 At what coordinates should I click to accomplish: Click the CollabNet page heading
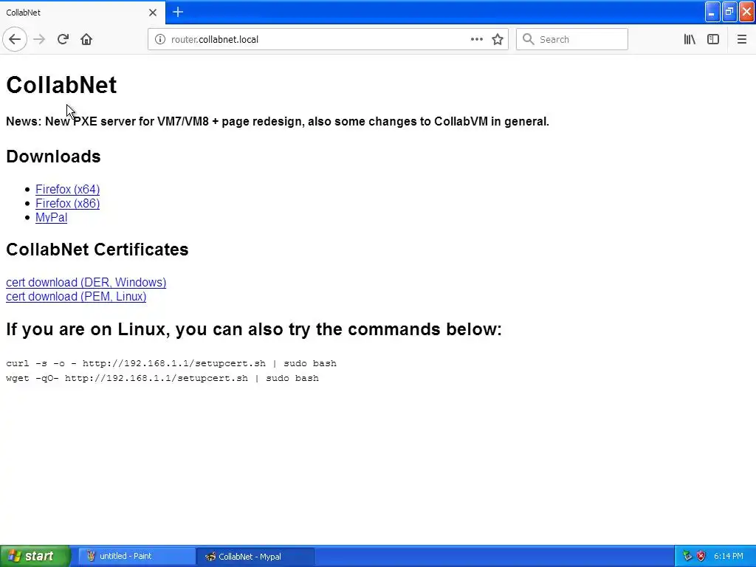click(x=61, y=85)
